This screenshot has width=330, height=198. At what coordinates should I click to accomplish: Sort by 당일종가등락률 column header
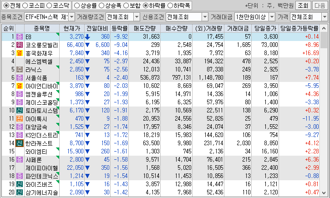coord(299,28)
